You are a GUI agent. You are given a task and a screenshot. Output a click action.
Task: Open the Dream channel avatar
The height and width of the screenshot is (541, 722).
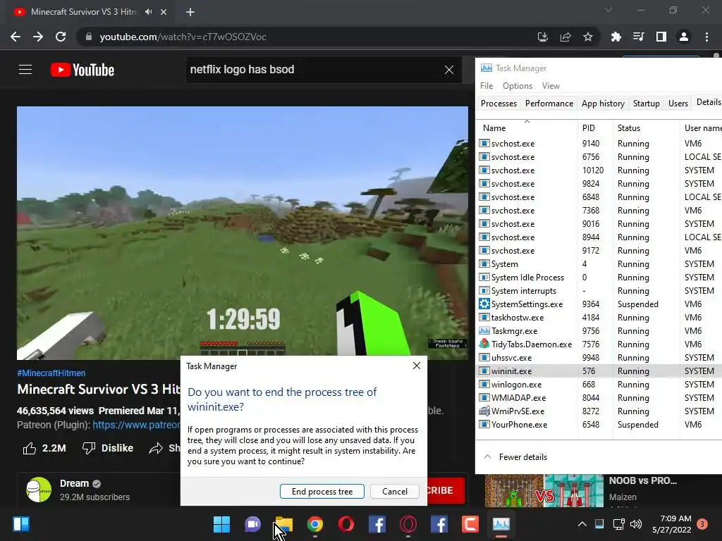click(x=39, y=490)
